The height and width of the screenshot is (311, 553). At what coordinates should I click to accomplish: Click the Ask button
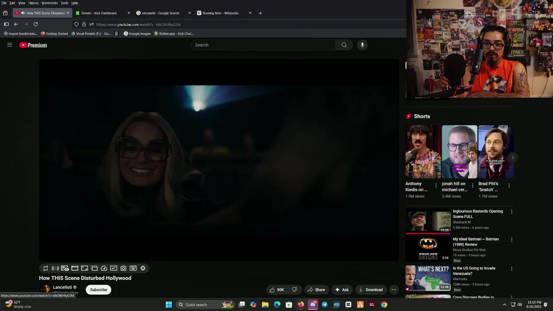pyautogui.click(x=342, y=290)
